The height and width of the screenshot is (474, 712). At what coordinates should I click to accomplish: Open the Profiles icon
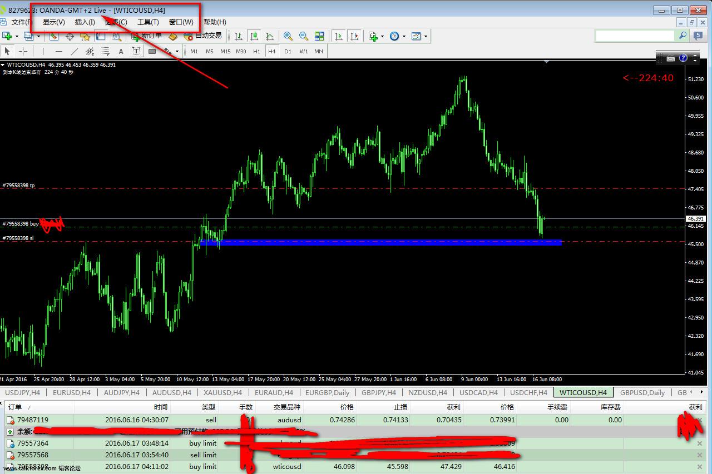(28, 36)
